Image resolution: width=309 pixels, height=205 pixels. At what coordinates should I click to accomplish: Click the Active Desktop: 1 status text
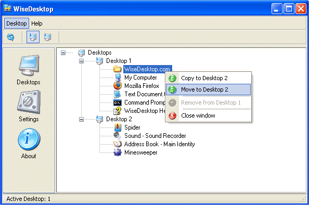click(x=29, y=199)
